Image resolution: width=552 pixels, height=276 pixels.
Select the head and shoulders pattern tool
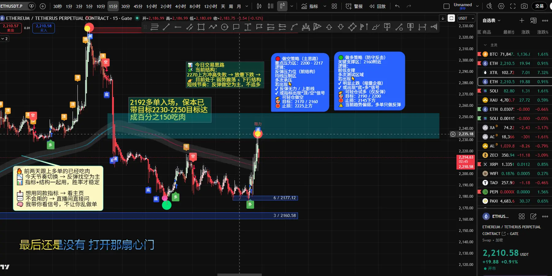[x=306, y=27]
